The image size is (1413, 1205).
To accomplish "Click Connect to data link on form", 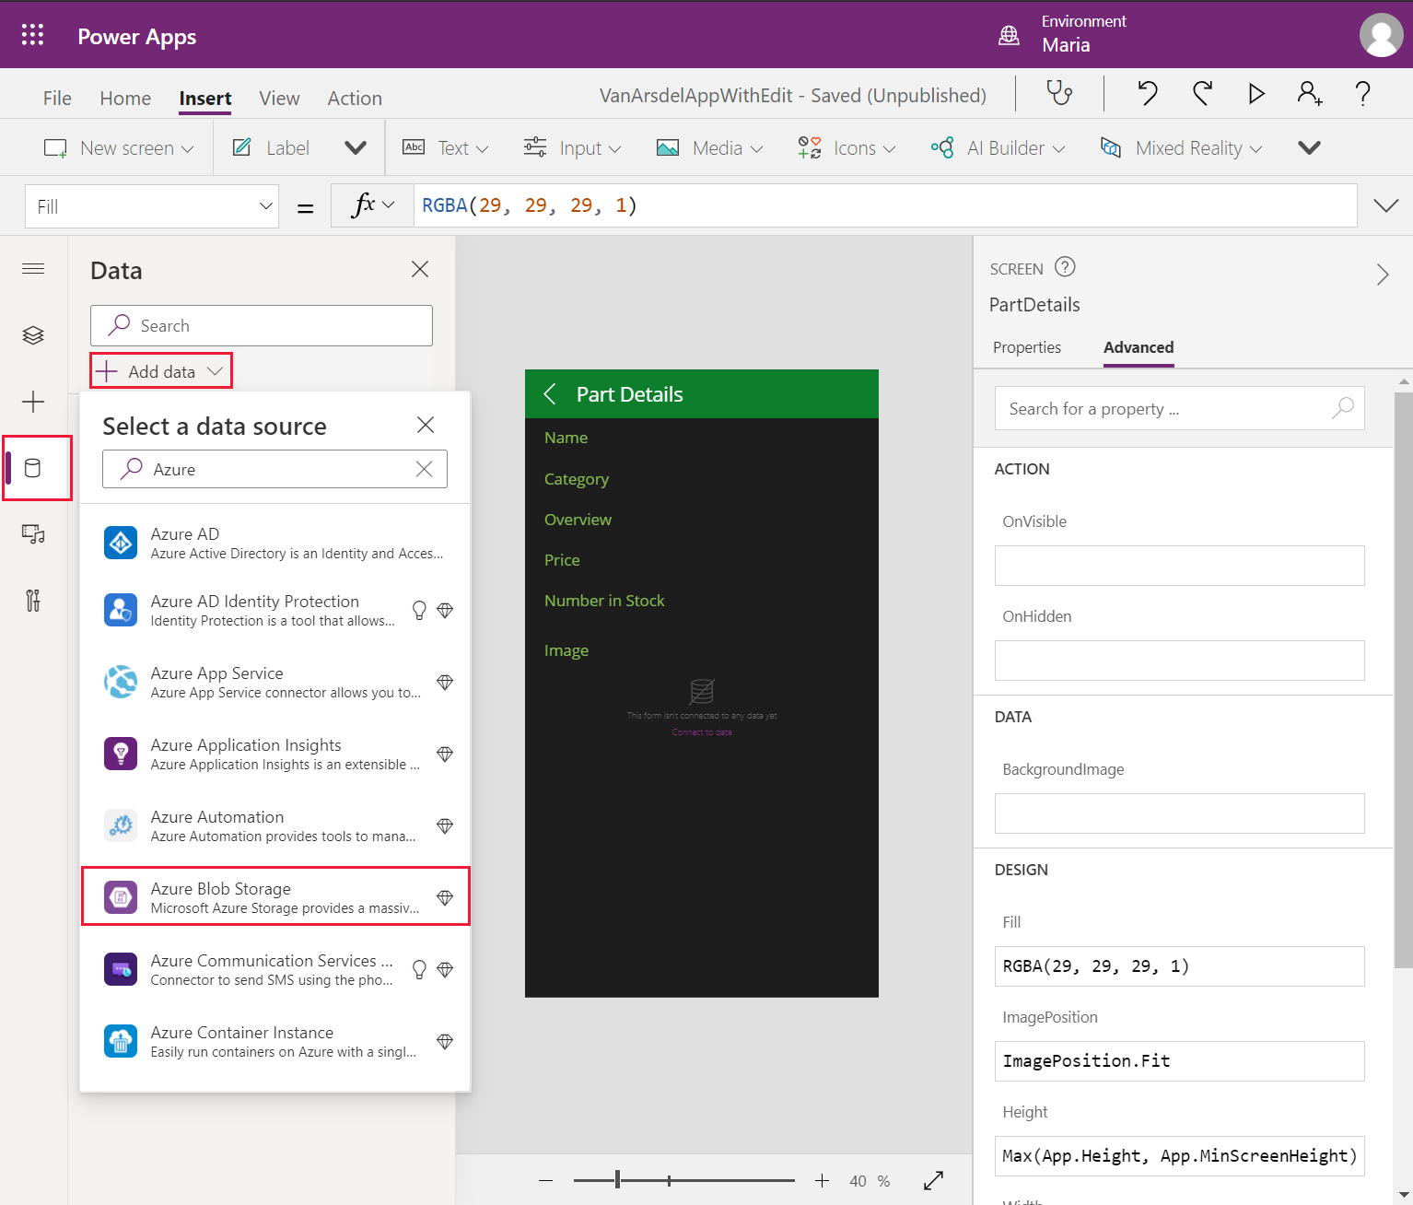I will click(702, 732).
